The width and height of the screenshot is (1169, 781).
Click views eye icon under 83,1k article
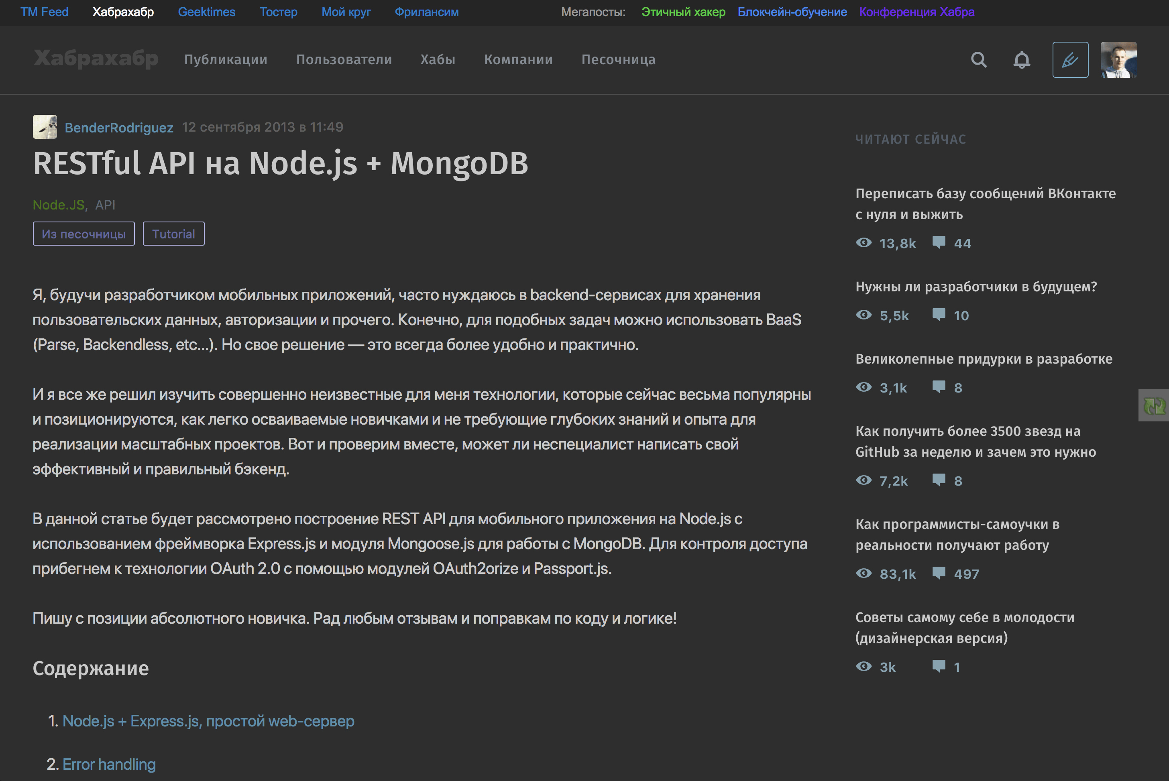tap(864, 573)
